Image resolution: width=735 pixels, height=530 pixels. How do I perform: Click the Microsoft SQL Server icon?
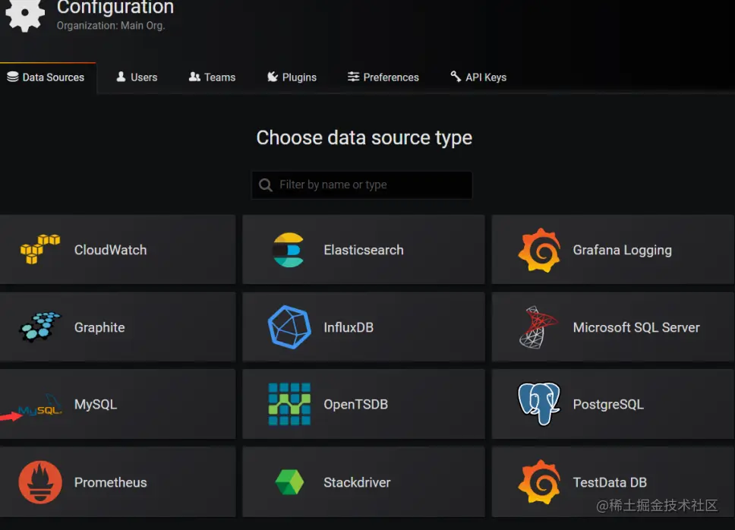coord(538,327)
